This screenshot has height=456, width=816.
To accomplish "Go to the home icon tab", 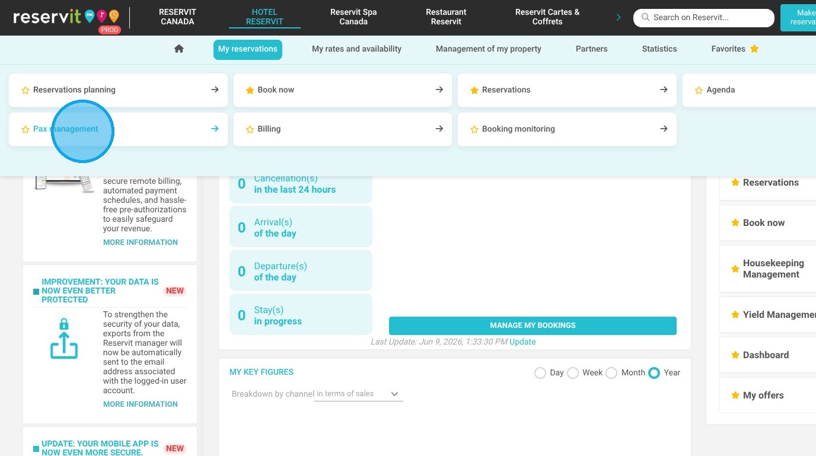I will click(x=179, y=49).
